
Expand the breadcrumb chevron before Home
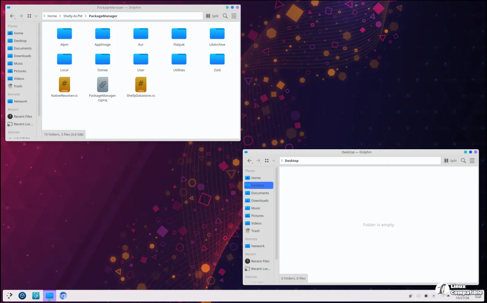pyautogui.click(x=45, y=16)
